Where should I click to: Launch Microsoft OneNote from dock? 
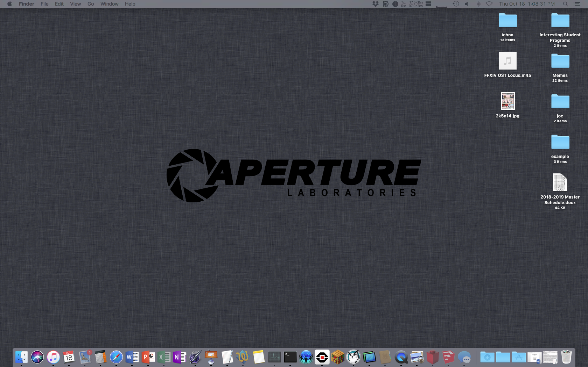180,357
